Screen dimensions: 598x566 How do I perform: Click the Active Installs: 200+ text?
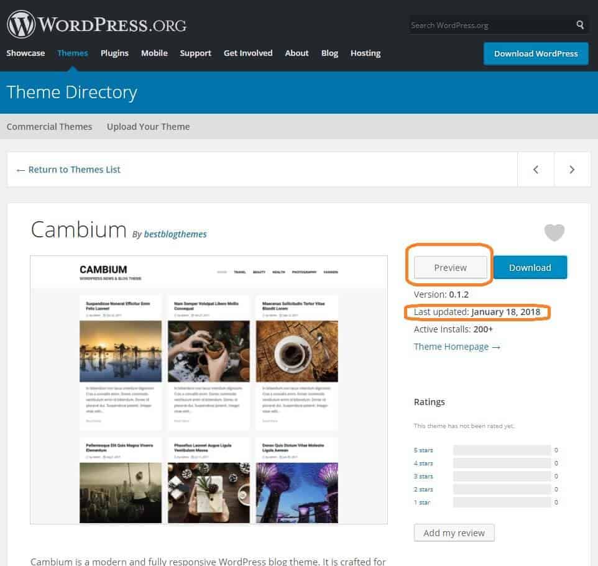click(453, 329)
